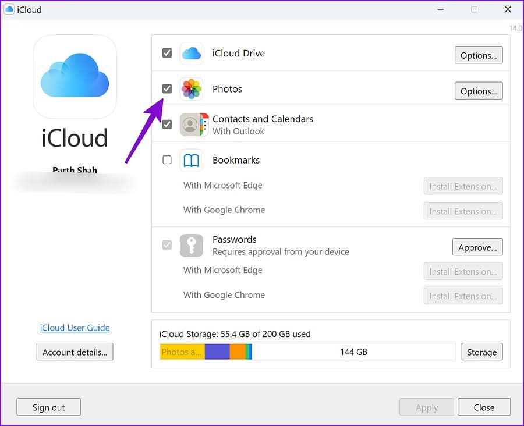Click the Sign out button

tap(49, 407)
